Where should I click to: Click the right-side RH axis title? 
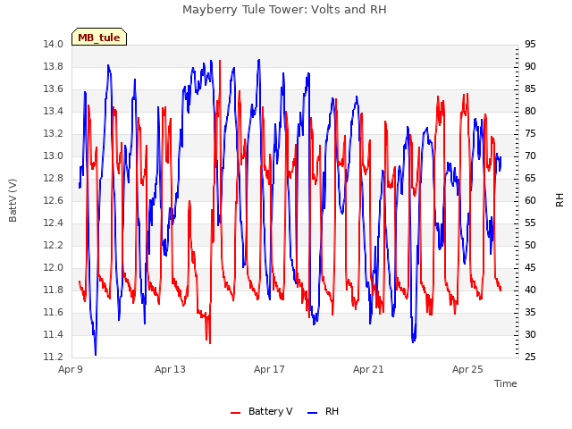click(559, 200)
